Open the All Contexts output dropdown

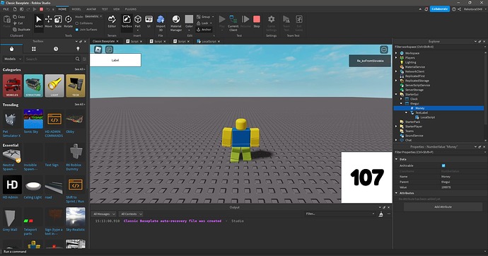point(132,214)
